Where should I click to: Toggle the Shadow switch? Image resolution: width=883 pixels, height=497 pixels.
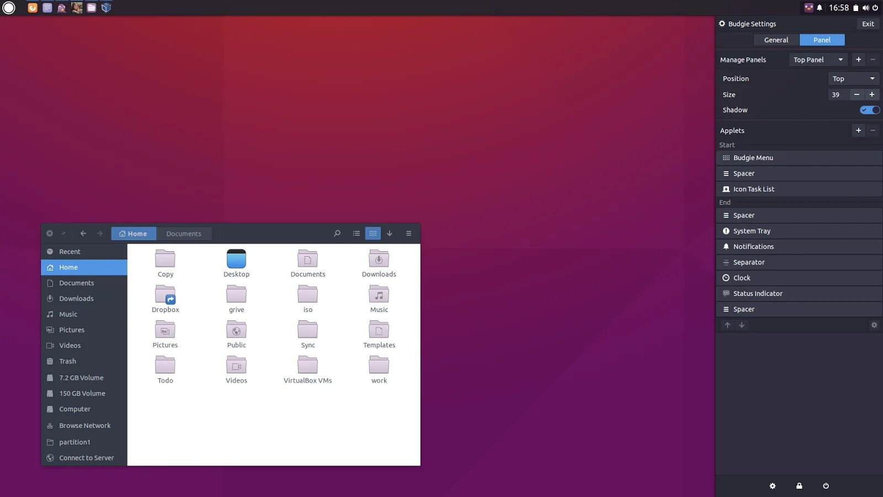click(870, 110)
